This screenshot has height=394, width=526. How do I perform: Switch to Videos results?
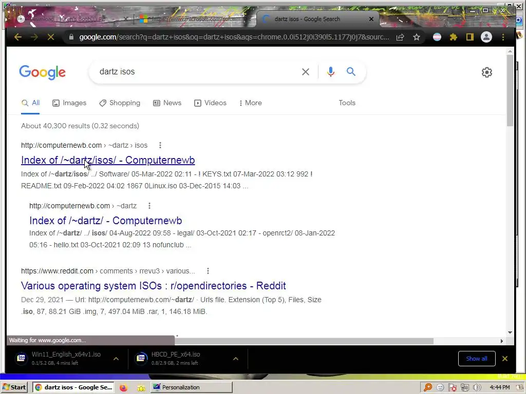coord(210,103)
